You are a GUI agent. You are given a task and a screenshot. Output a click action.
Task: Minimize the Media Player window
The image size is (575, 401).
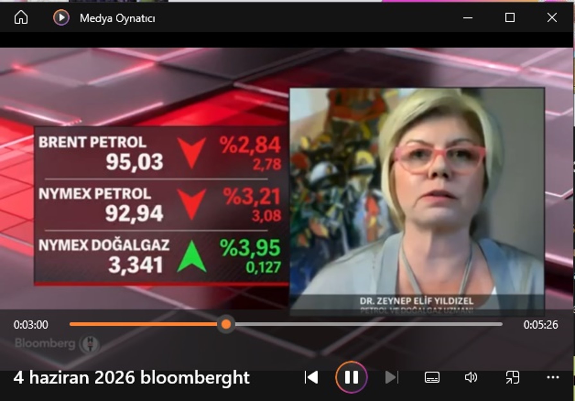(x=468, y=18)
